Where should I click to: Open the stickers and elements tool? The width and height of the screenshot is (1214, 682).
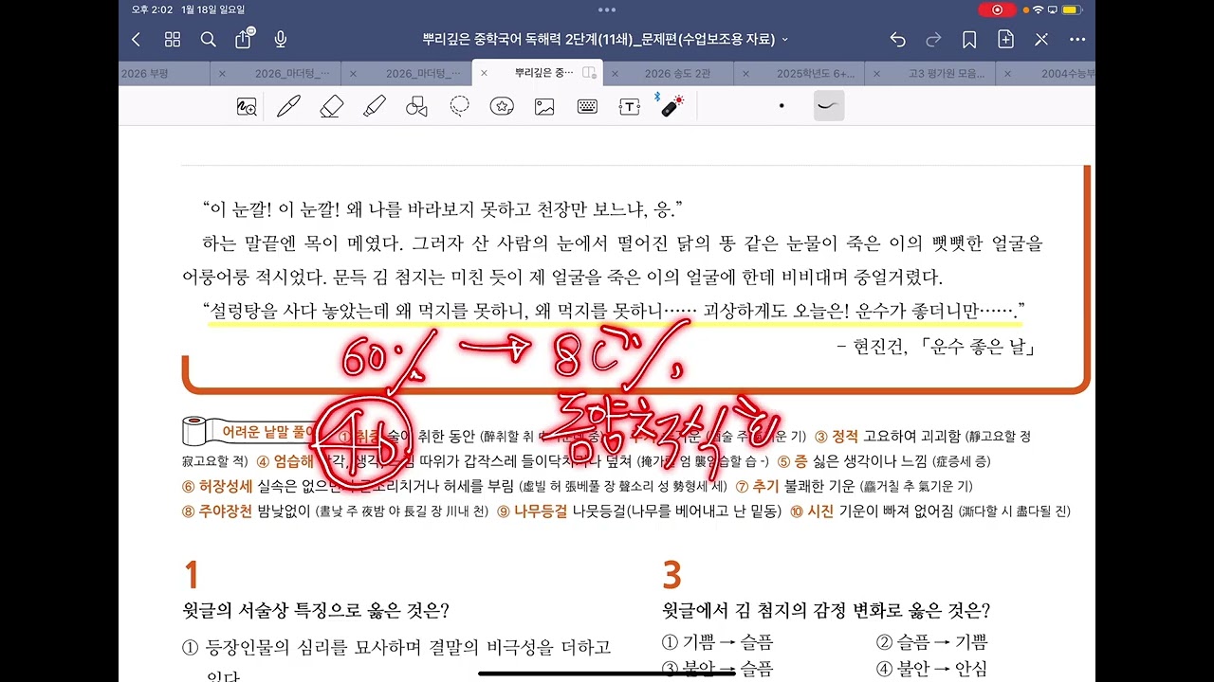(502, 106)
